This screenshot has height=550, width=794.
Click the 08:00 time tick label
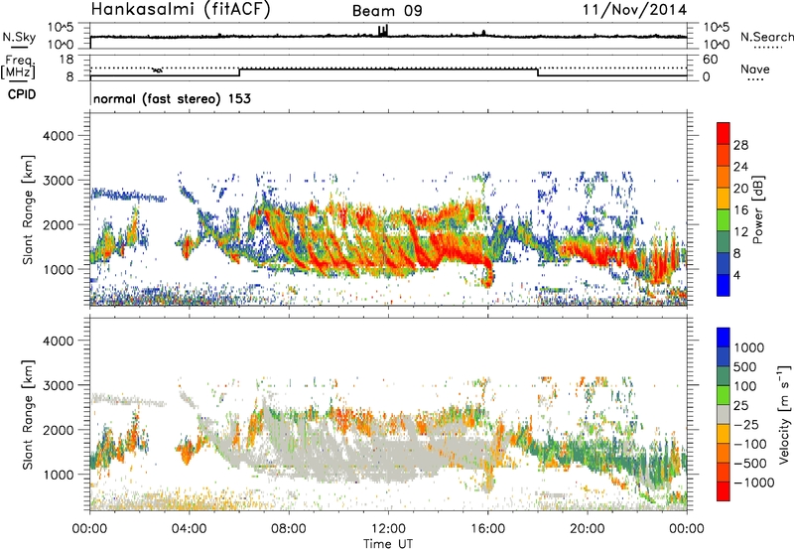coord(289,529)
